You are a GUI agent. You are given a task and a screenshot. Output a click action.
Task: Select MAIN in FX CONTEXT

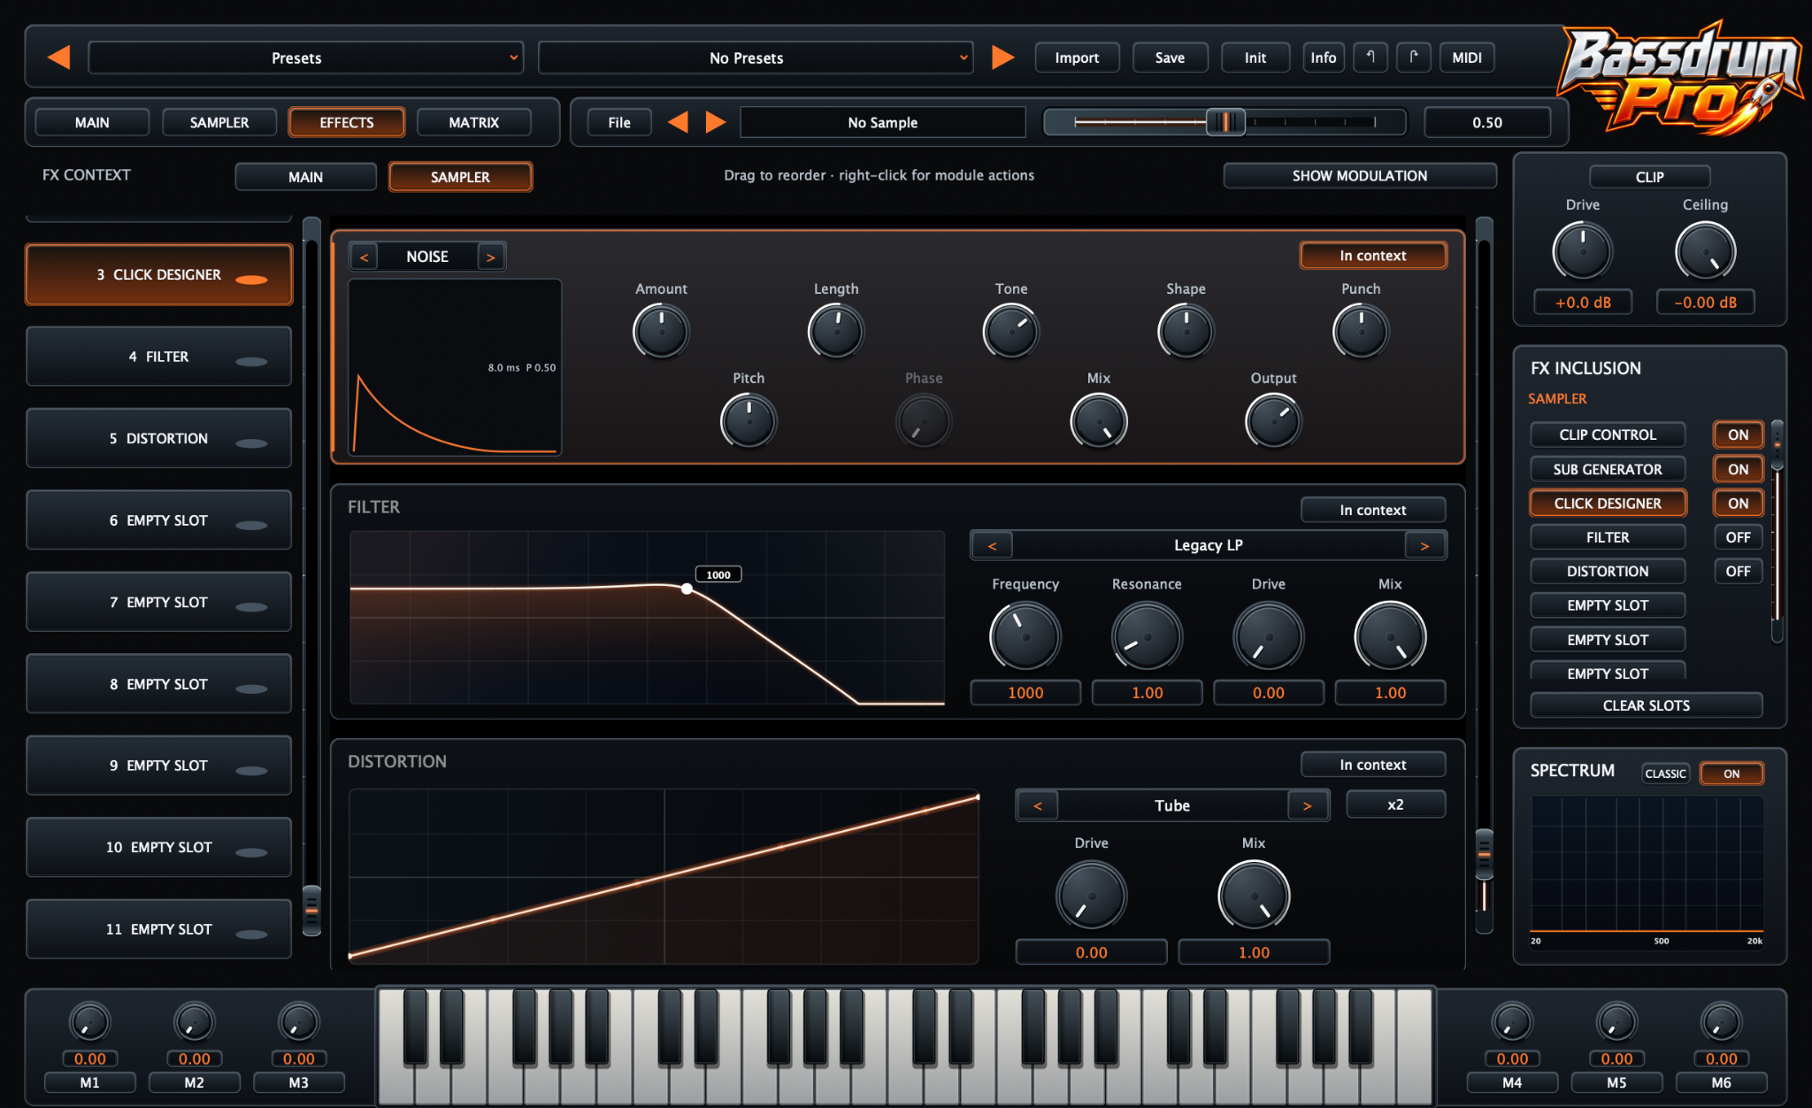pos(305,177)
